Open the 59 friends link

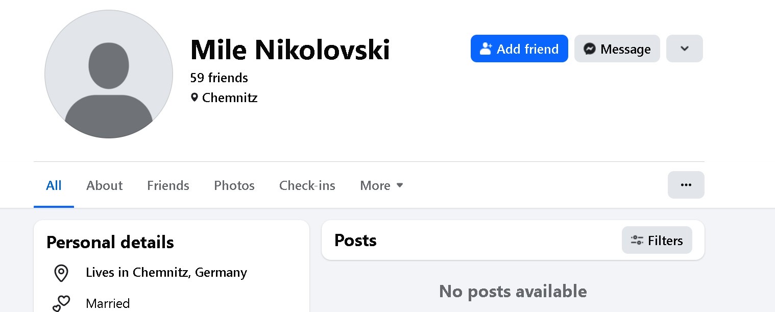(219, 78)
